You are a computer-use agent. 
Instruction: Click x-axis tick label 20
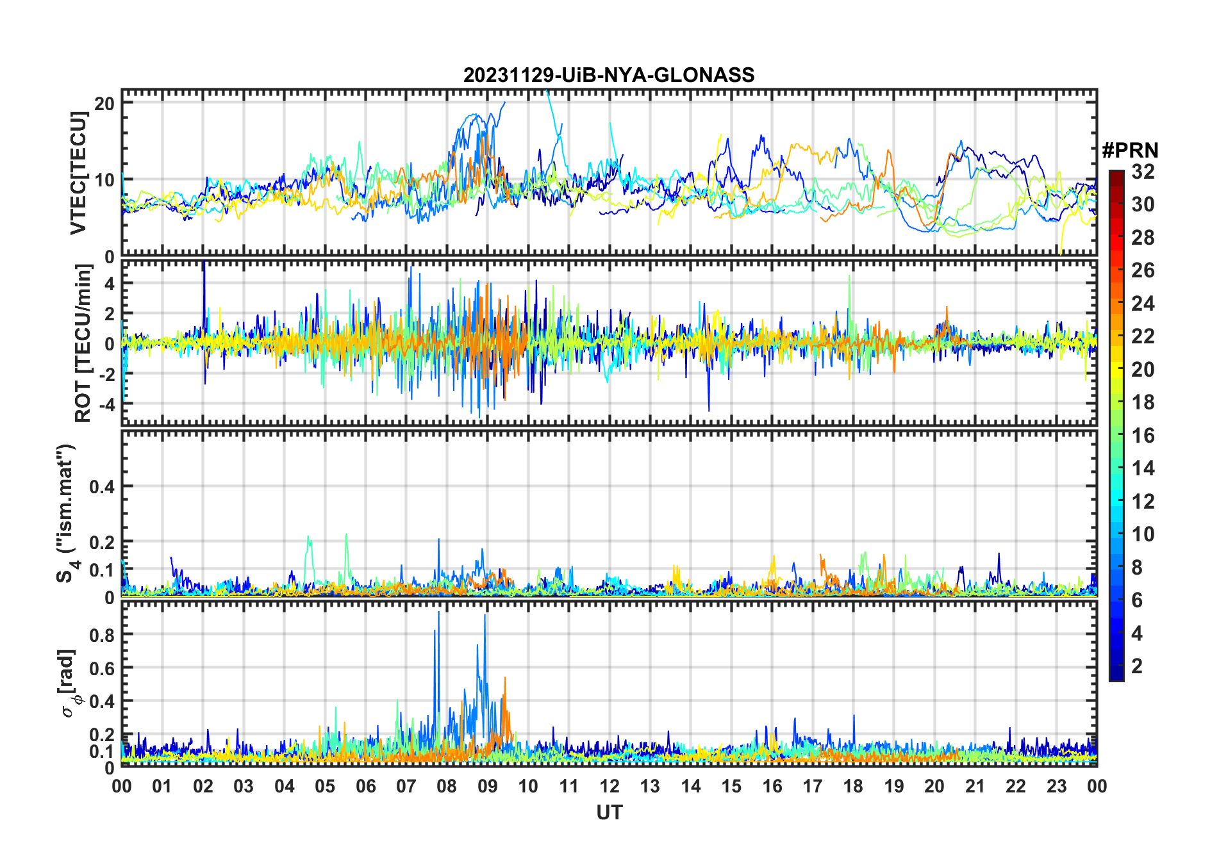click(x=934, y=787)
